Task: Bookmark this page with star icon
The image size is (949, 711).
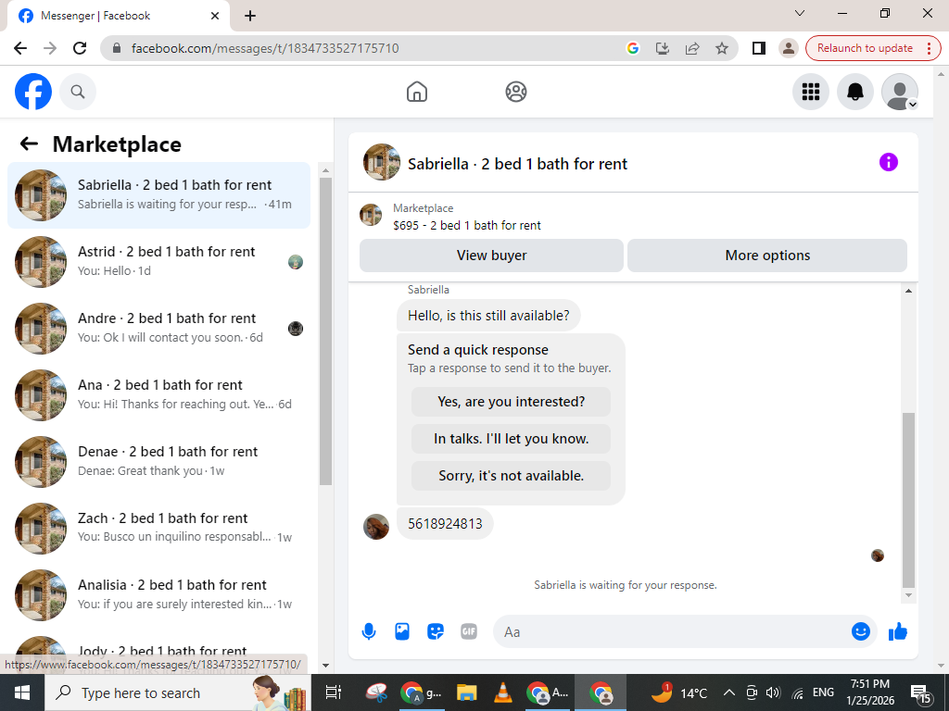Action: 721,48
